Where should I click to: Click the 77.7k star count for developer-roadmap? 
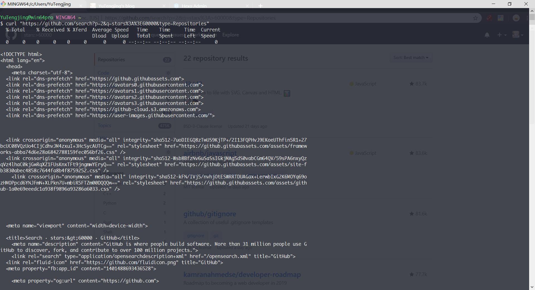418,274
